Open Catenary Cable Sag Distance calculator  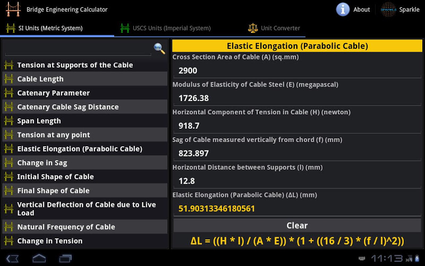tap(85, 107)
